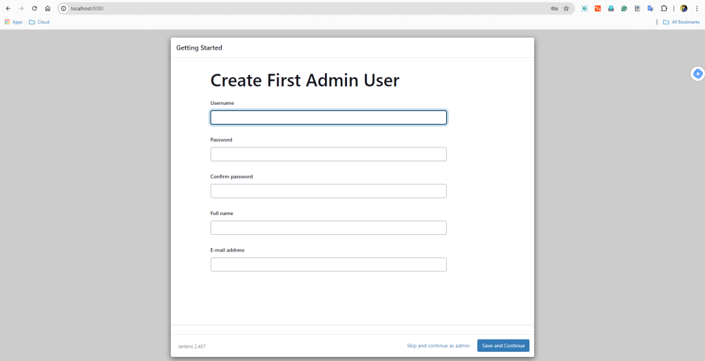Viewport: 705px width, 361px height.
Task: Click Skip and continue as admin
Action: [438, 346]
